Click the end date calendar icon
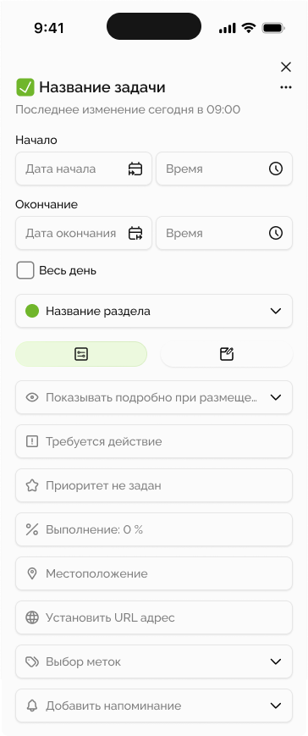 tap(135, 233)
